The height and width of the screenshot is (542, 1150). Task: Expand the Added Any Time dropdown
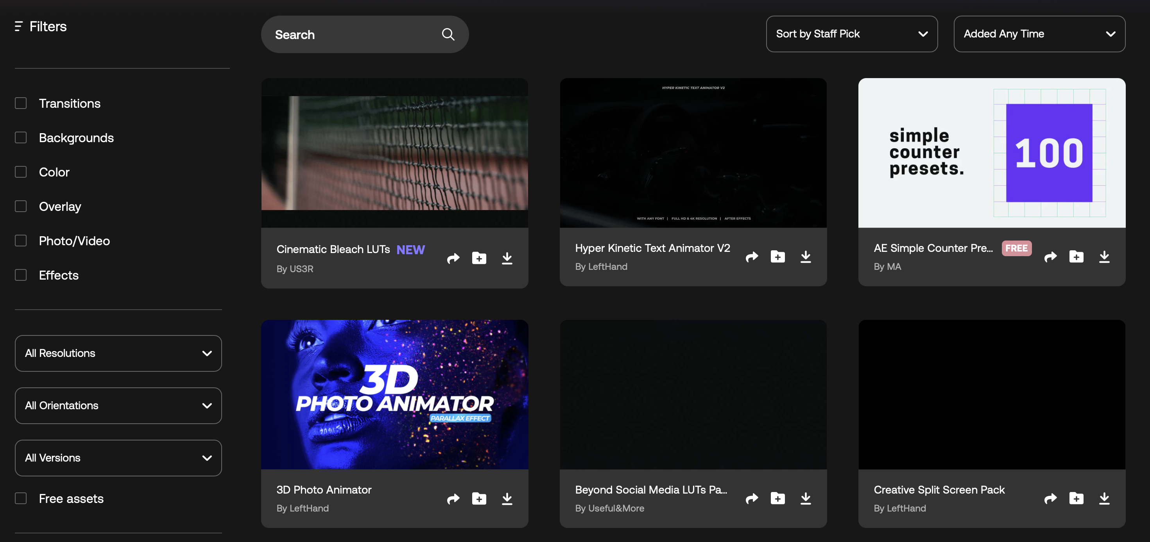point(1039,34)
